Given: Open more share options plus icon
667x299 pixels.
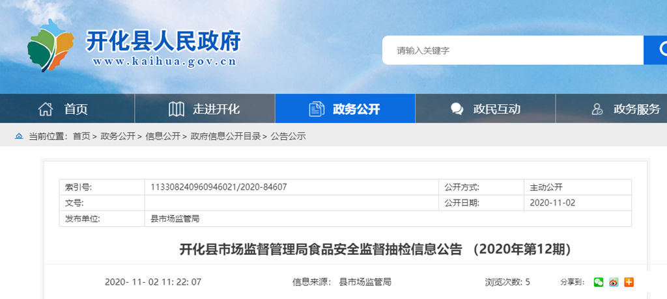Looking at the screenshot, I should click(x=629, y=282).
